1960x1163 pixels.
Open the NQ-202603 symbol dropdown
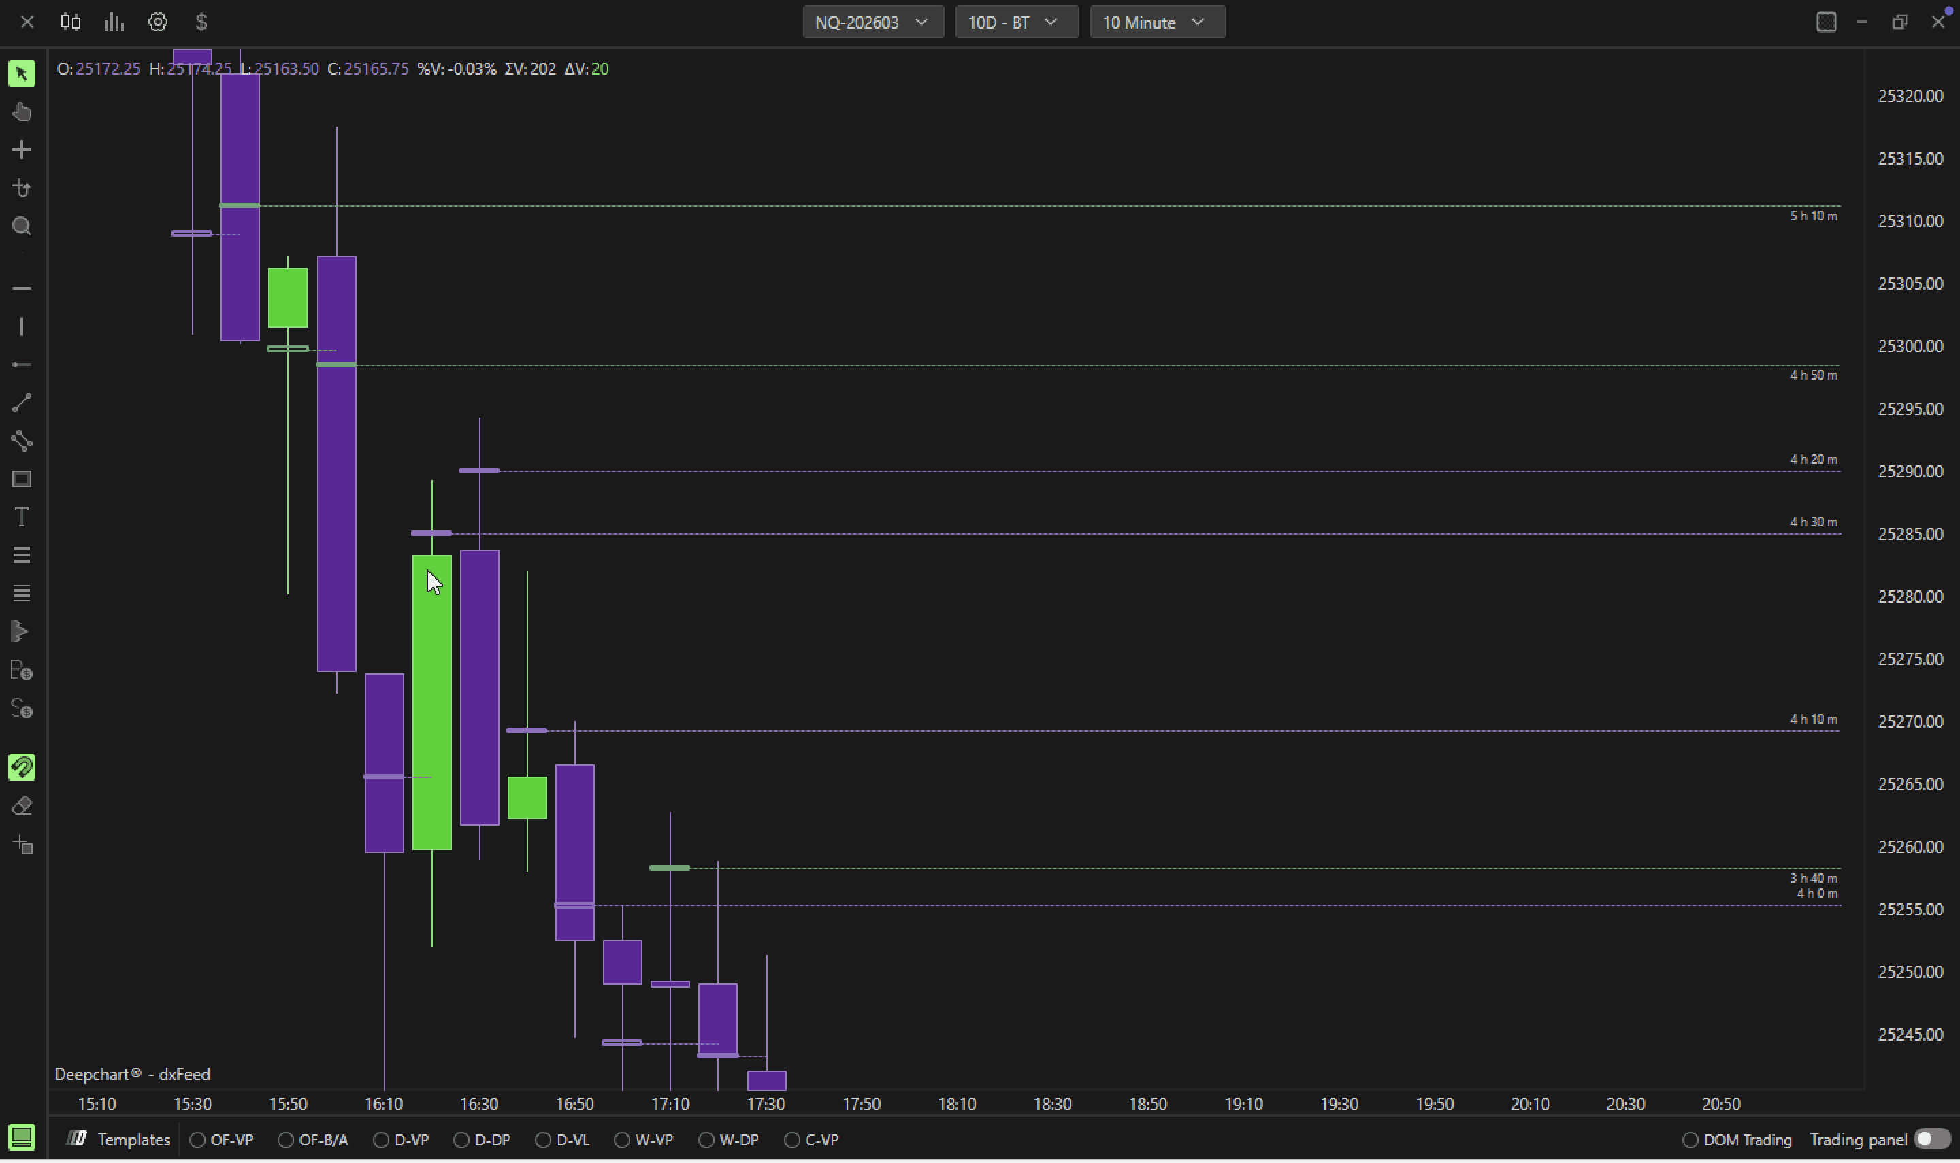(872, 22)
